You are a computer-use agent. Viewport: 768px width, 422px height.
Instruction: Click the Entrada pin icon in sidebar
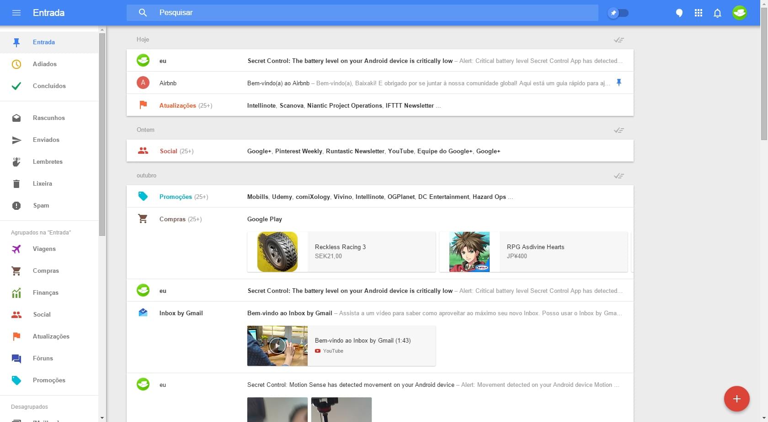(x=16, y=42)
